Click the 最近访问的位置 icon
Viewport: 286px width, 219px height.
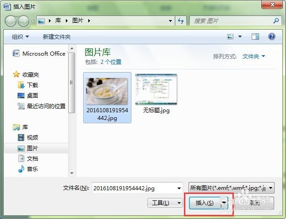point(21,106)
